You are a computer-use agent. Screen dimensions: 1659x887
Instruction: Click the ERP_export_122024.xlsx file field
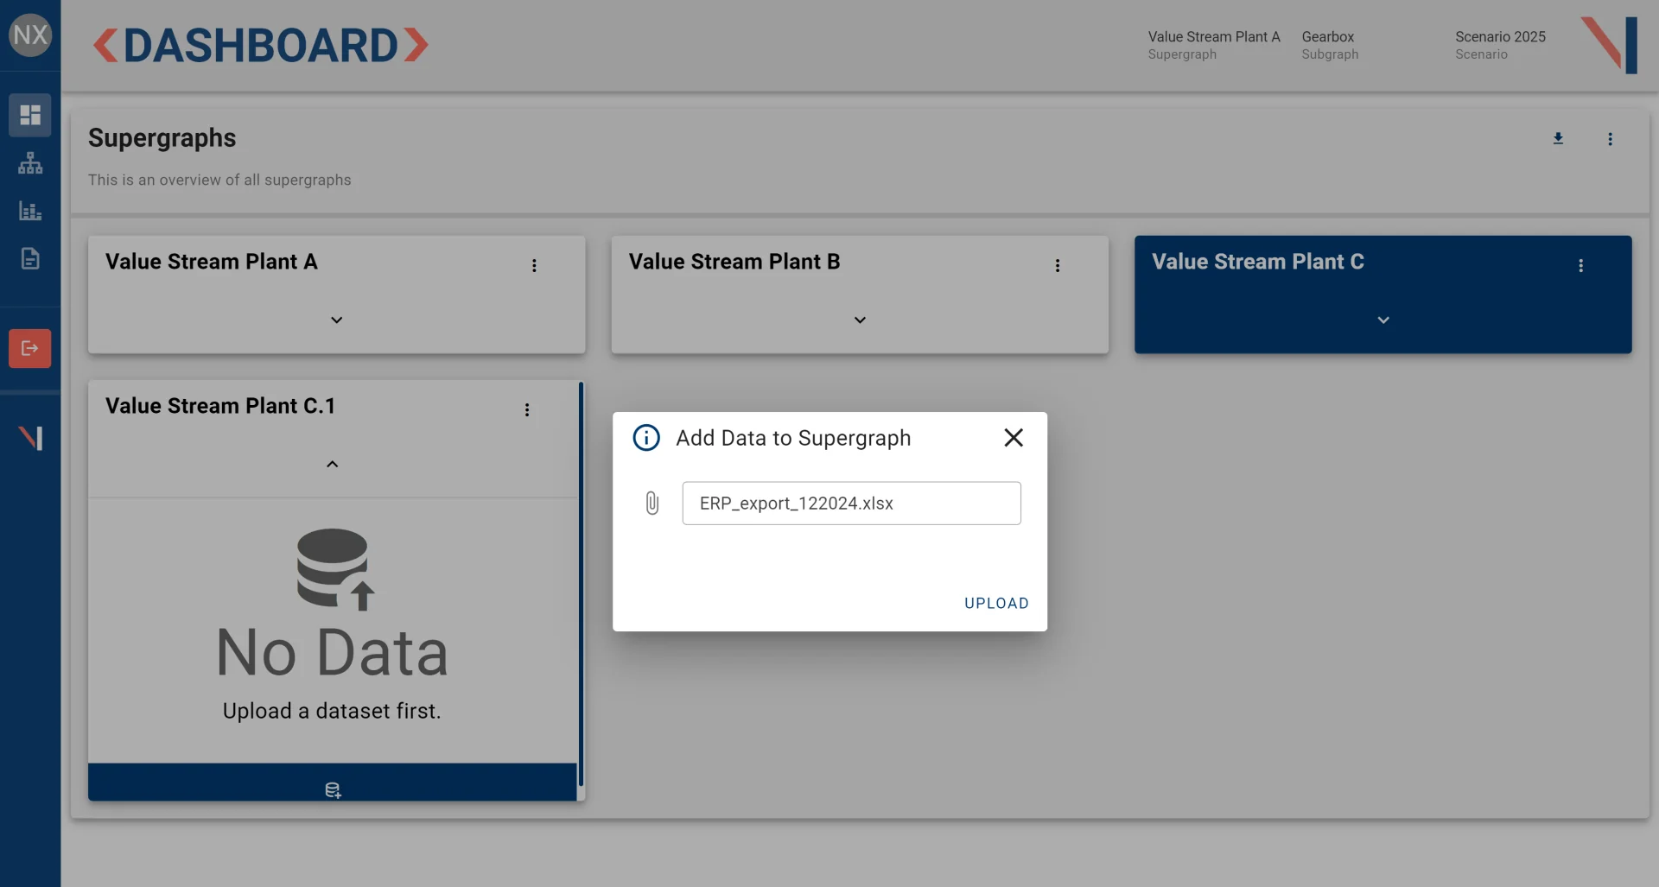tap(851, 504)
